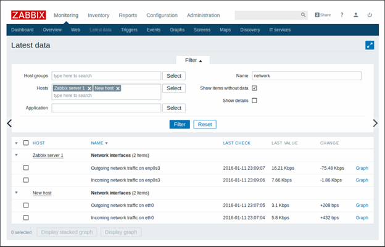Open Graph for Incoming traffic on eth0
The height and width of the screenshot is (247, 385).
pyautogui.click(x=362, y=218)
